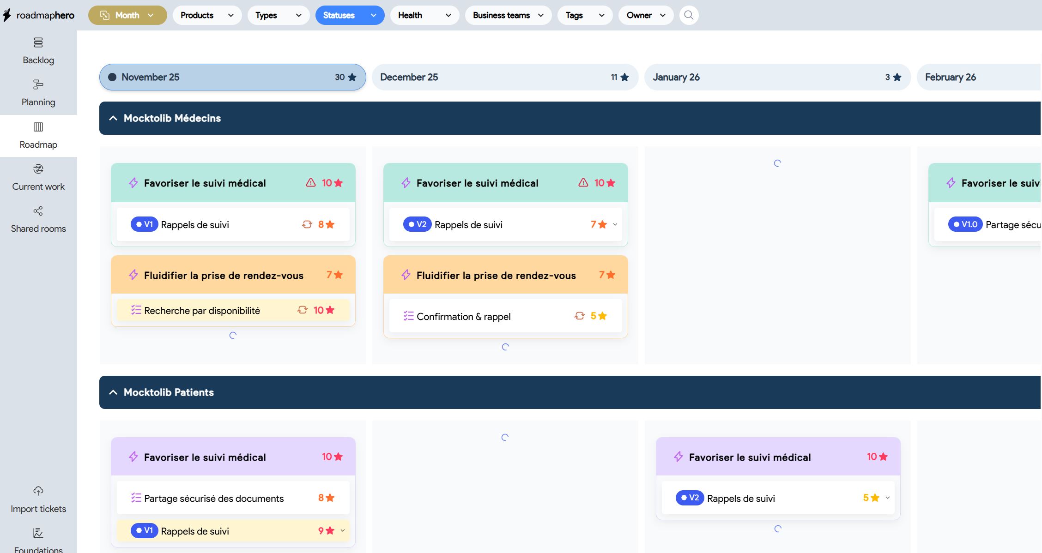Collapse the Mocktolib Patients section

point(113,393)
